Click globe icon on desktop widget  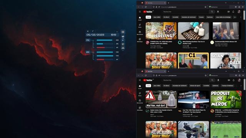123,32
